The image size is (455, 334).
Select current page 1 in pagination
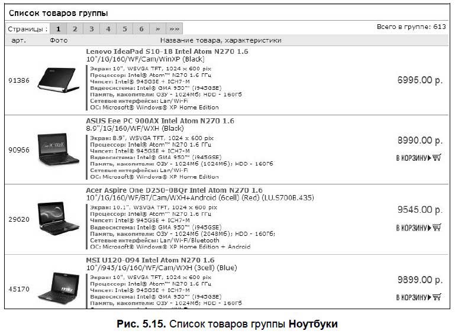(59, 29)
